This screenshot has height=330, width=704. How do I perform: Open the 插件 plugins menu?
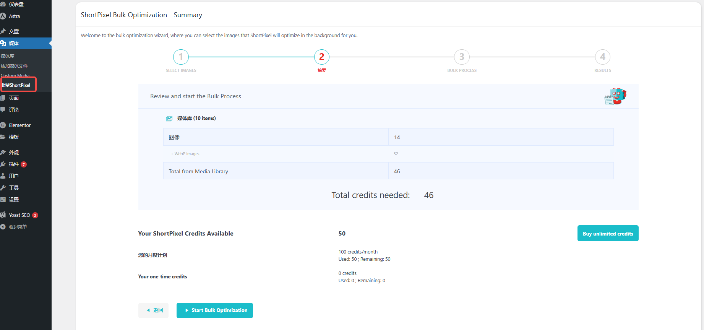click(x=14, y=164)
